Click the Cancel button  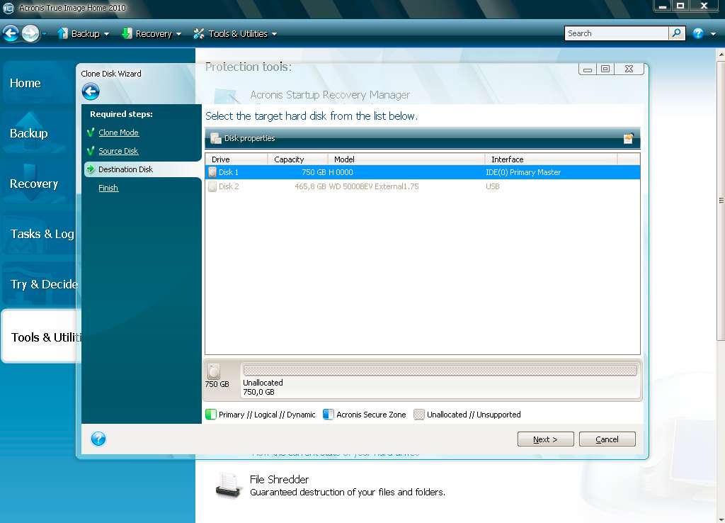point(607,439)
